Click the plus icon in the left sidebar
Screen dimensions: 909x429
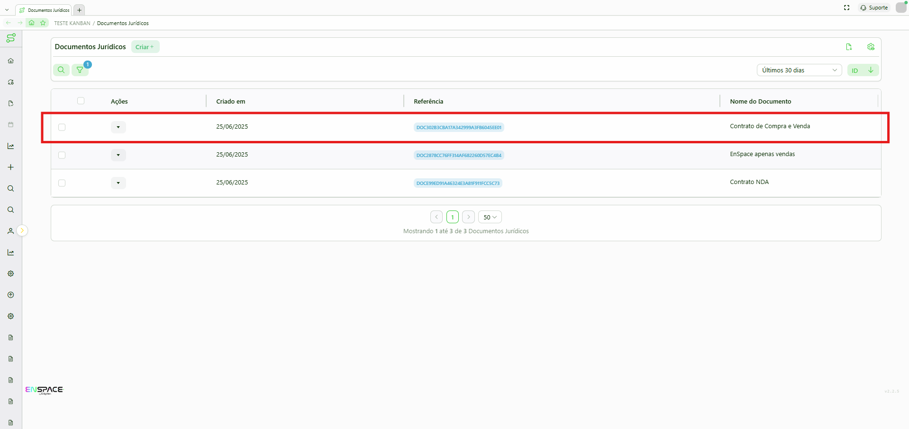tap(11, 167)
